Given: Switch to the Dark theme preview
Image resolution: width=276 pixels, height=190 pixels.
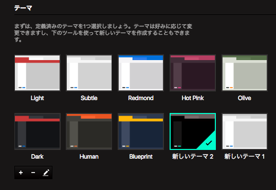Looking at the screenshot, I should pyautogui.click(x=38, y=131).
